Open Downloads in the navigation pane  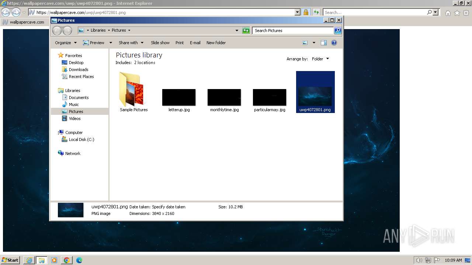pyautogui.click(x=79, y=70)
